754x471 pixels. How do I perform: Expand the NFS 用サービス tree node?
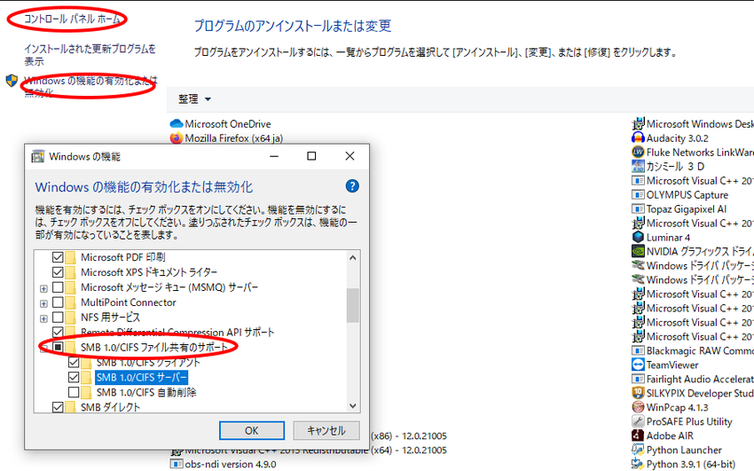pos(43,318)
